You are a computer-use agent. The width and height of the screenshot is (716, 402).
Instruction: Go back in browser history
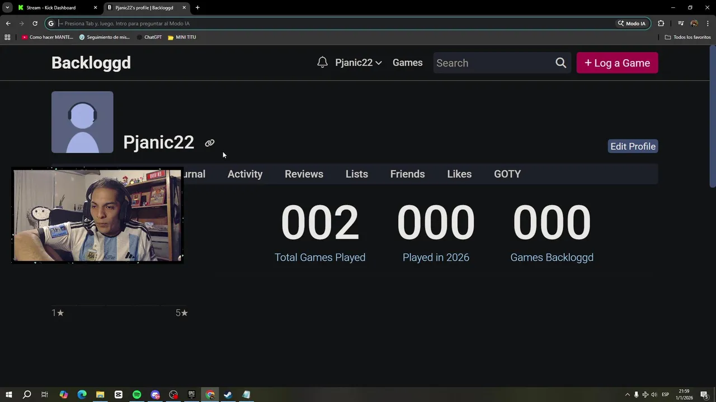(8, 23)
